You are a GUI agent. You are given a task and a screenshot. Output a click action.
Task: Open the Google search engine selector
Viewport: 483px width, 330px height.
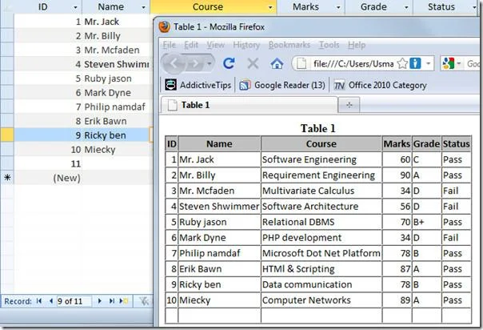coord(451,63)
